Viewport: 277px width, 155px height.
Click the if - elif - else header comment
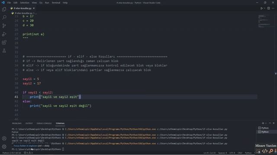click(x=95, y=56)
